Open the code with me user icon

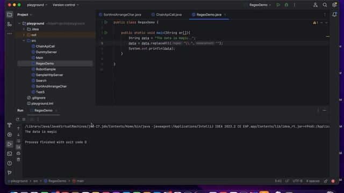coord(316,5)
